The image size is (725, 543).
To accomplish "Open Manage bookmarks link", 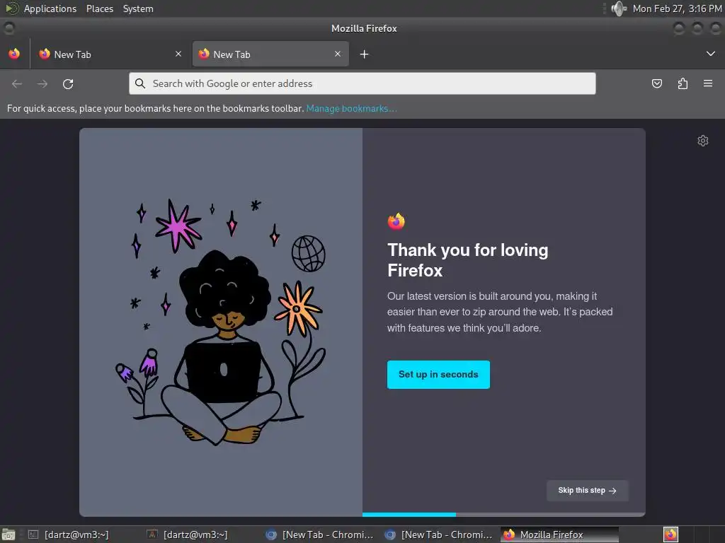I will [351, 108].
